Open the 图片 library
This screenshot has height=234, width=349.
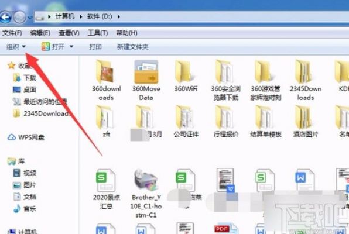pos(25,185)
